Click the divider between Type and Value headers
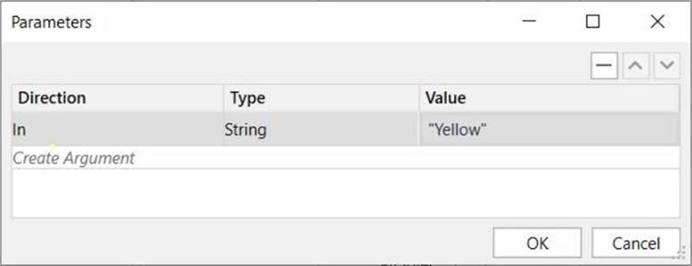This screenshot has height=266, width=692. [x=419, y=98]
